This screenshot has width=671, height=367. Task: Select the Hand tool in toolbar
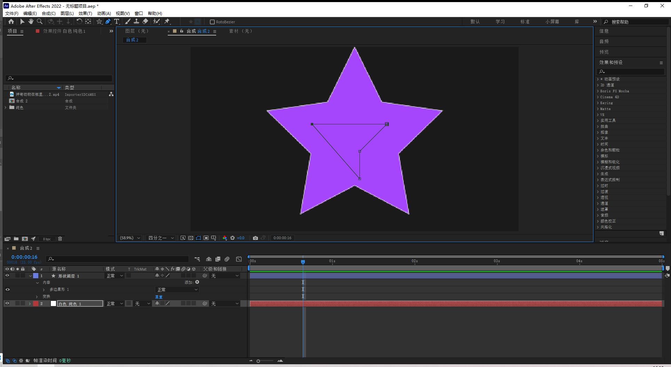[x=31, y=22]
